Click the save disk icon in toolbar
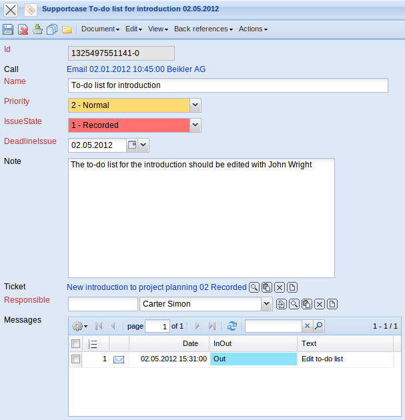This screenshot has width=405, height=420. pos(8,29)
